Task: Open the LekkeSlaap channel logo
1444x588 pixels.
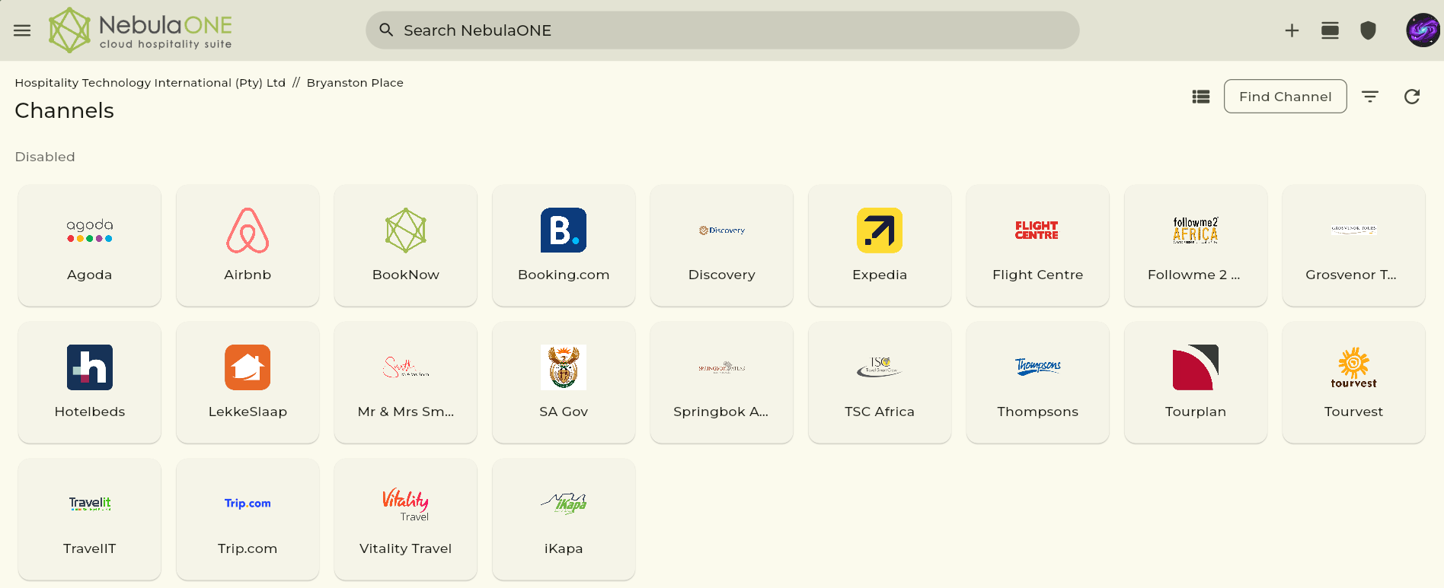Action: [x=248, y=367]
